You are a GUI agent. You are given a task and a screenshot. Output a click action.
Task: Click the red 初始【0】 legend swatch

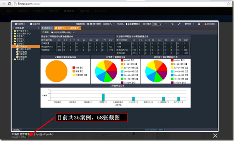tap(74, 67)
